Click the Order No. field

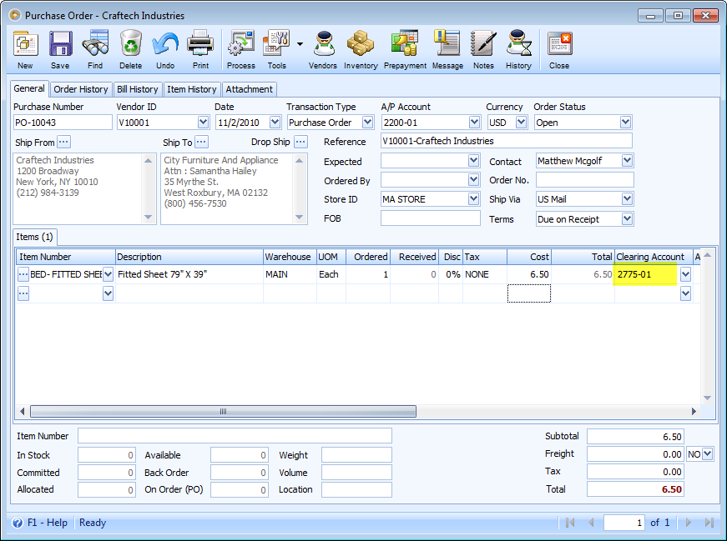(x=584, y=180)
